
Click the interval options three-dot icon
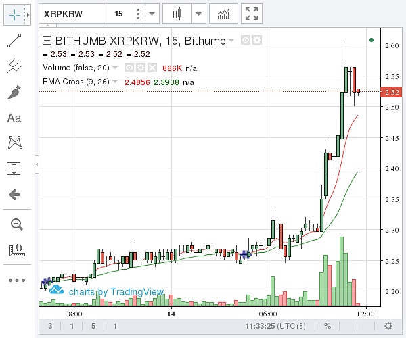point(138,14)
